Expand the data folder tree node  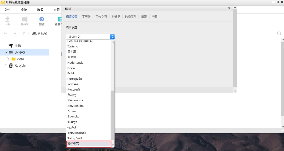click(x=8, y=59)
